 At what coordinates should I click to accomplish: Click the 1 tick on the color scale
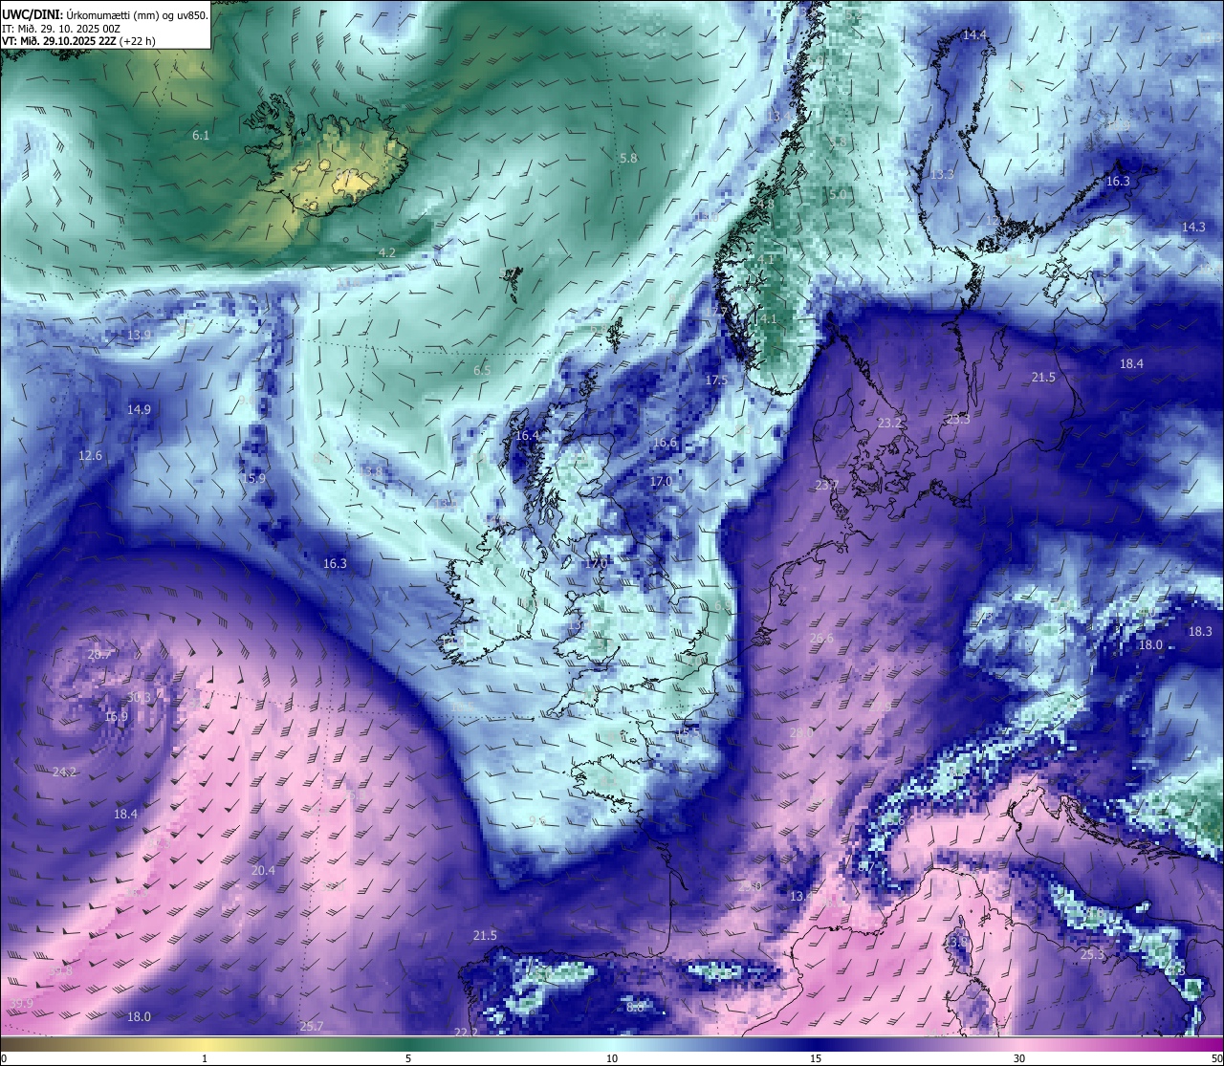click(x=205, y=1058)
